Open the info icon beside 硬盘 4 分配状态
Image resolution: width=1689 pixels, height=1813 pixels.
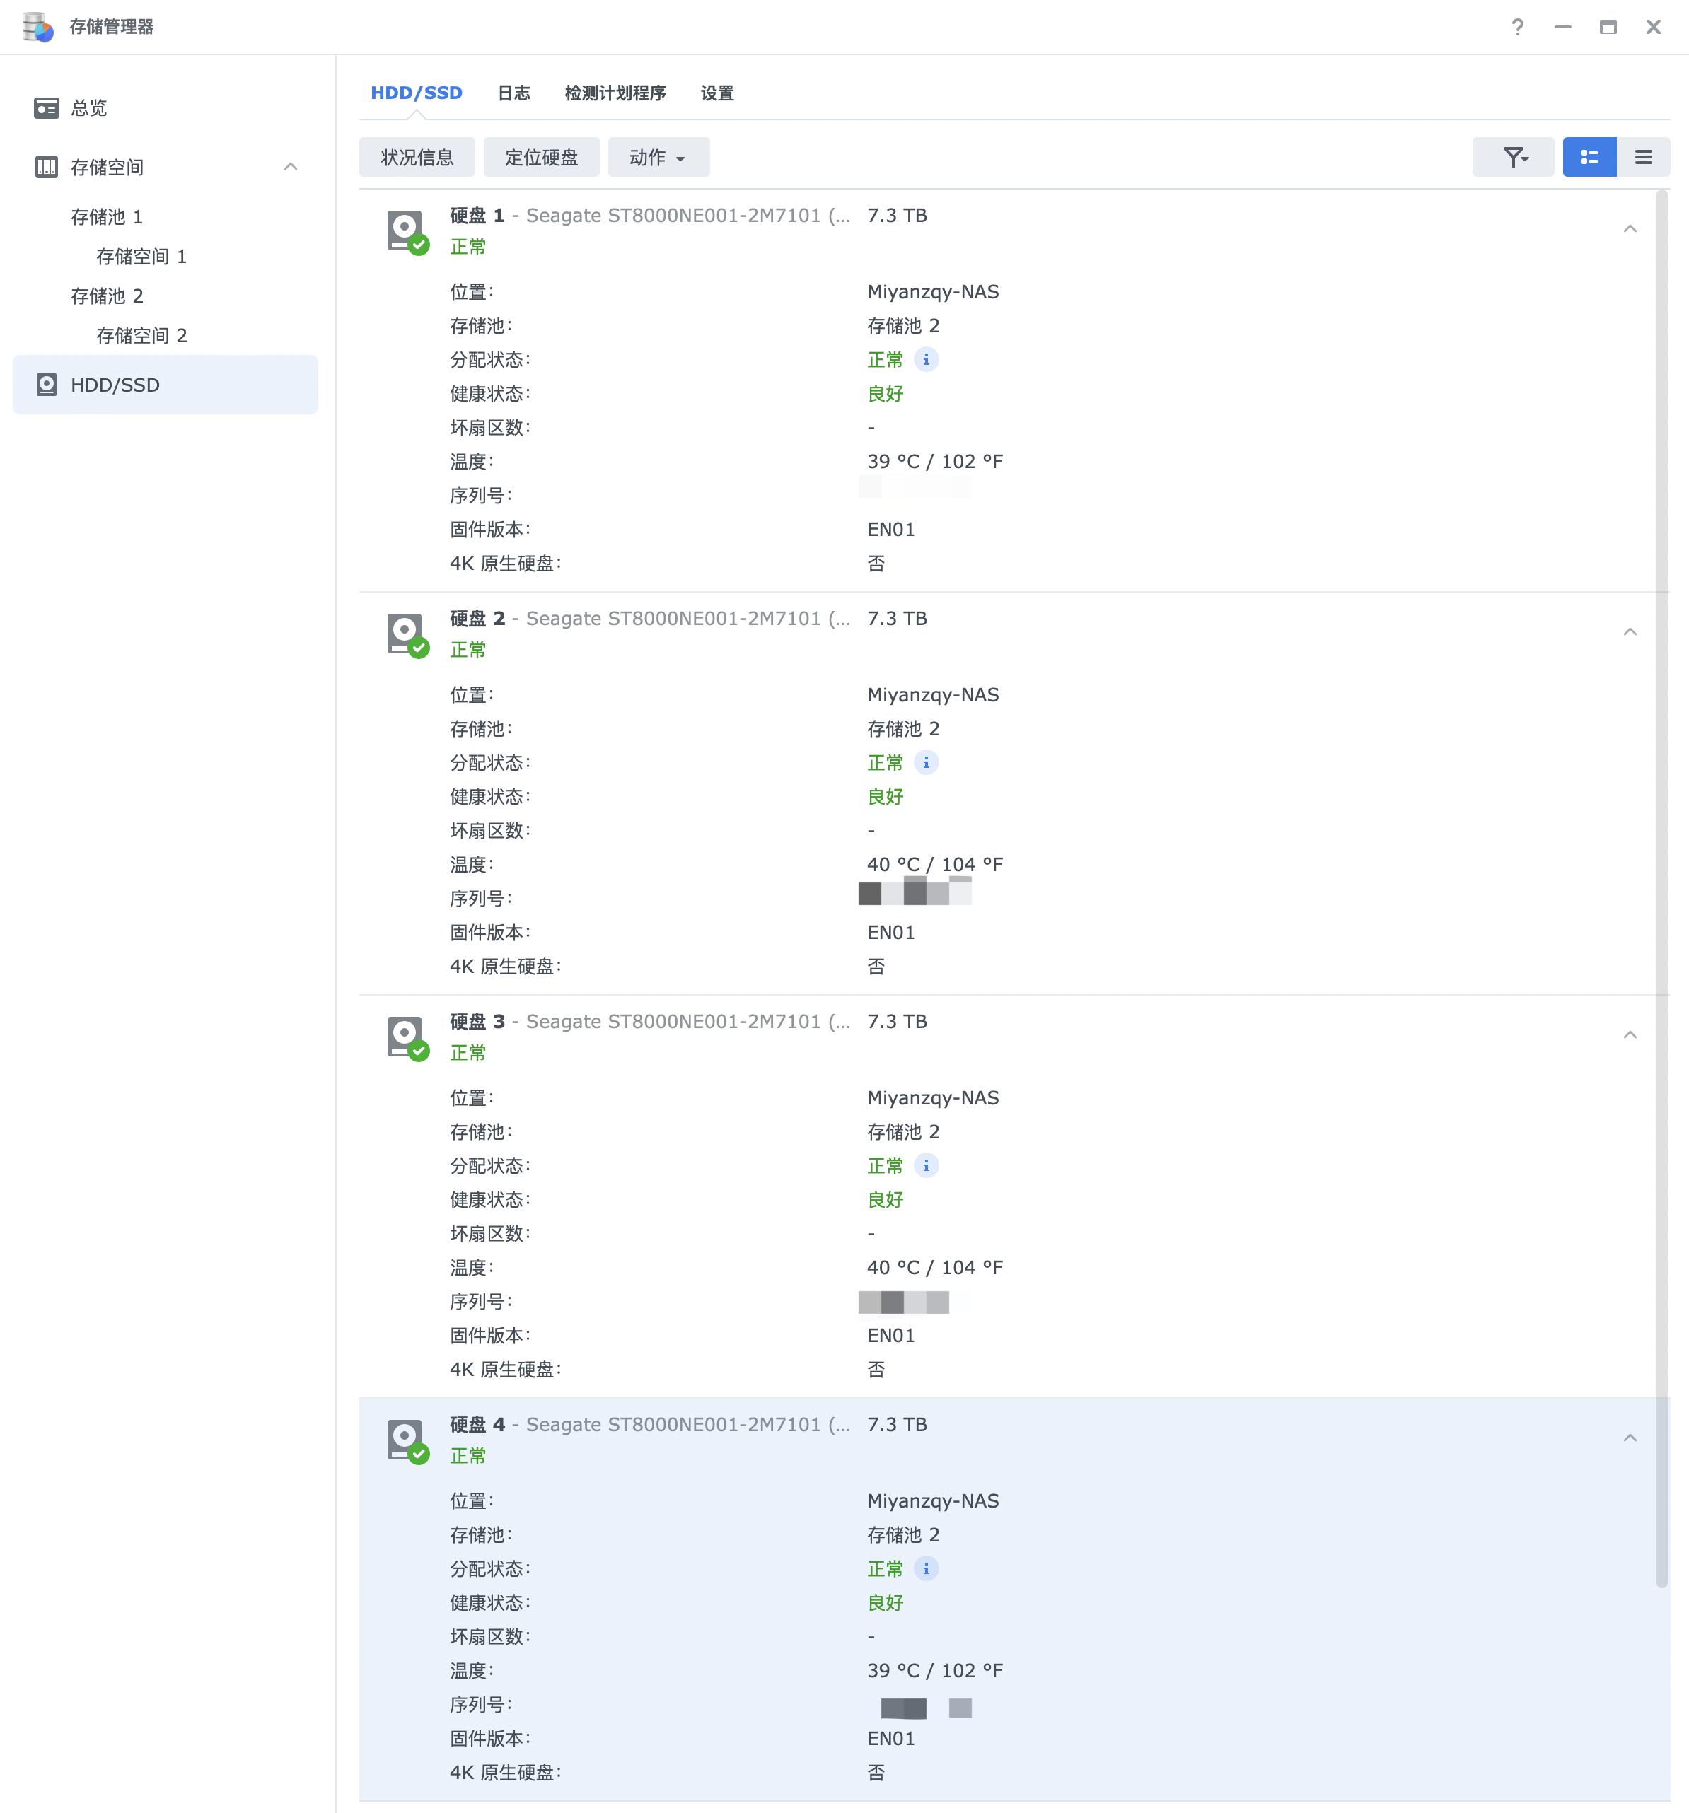point(927,1568)
